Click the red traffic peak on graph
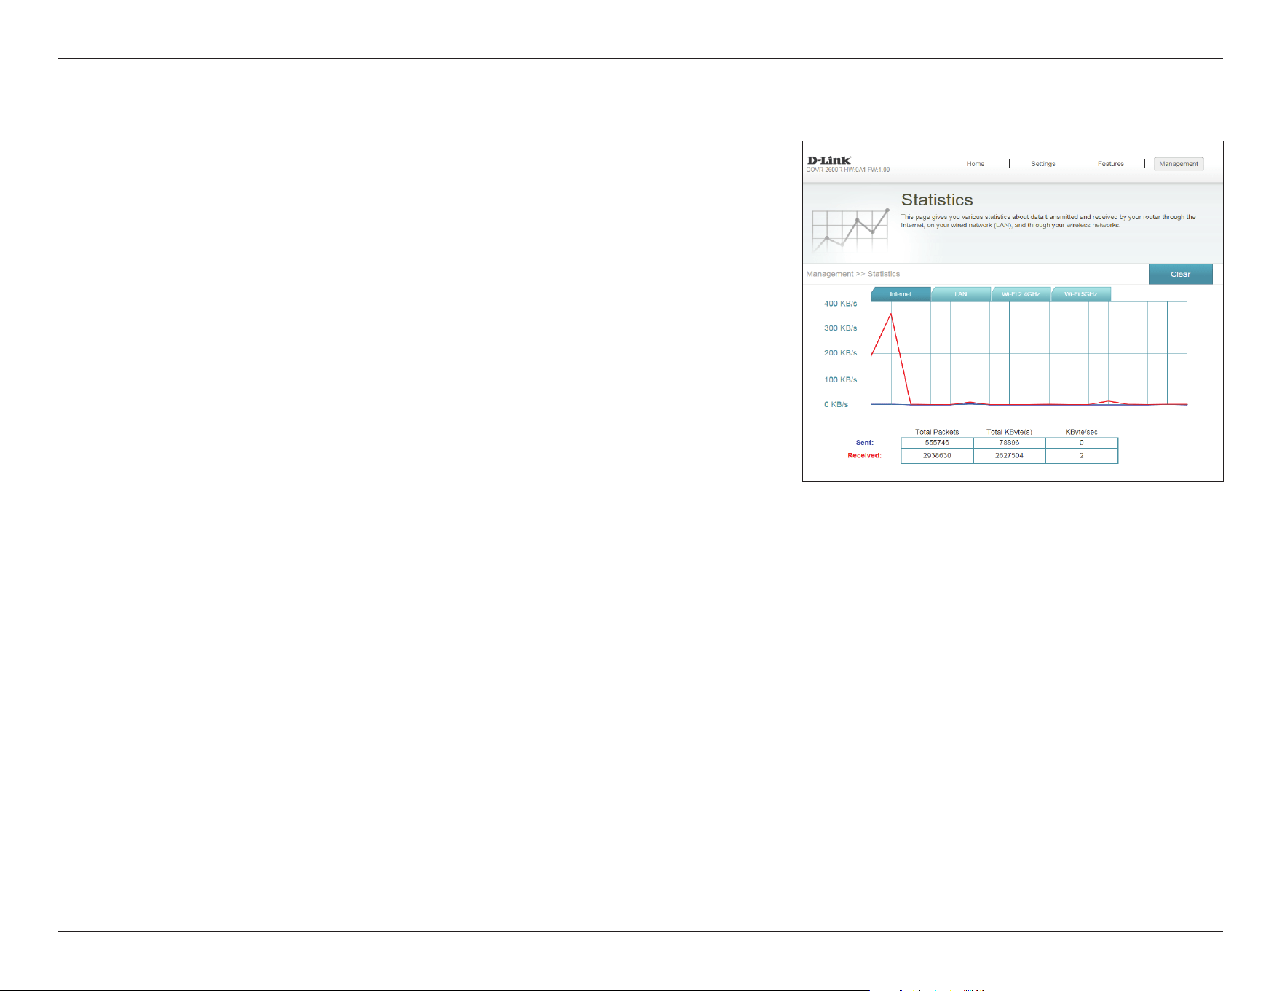Viewport: 1282px width, 991px height. click(891, 315)
